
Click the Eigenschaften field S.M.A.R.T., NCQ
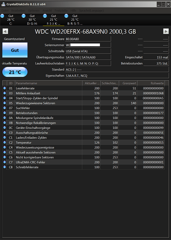point(117,76)
